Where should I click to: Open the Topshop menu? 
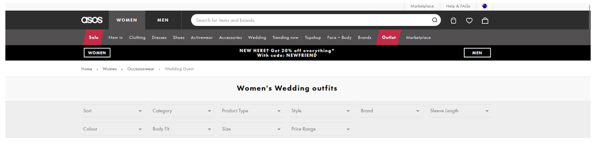(x=313, y=37)
